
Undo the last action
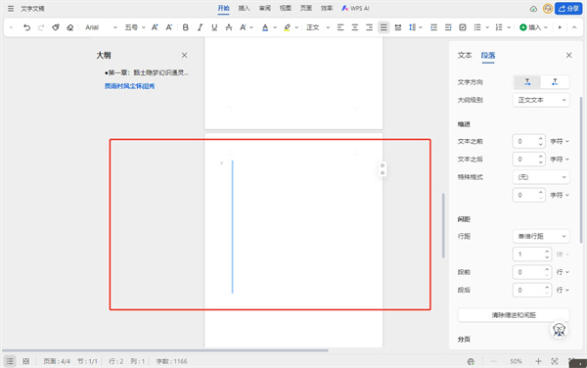pos(26,27)
